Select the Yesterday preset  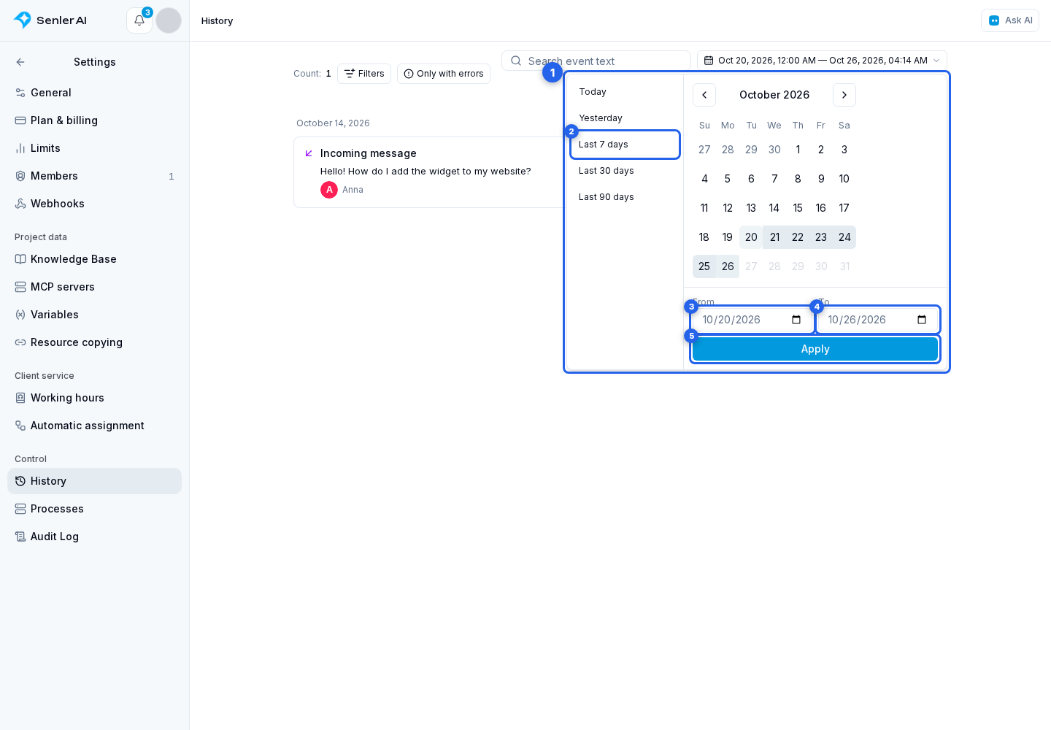[x=625, y=118]
